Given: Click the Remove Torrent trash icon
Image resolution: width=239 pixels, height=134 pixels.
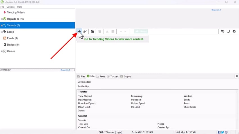Looking at the screenshot, I should (100, 31).
